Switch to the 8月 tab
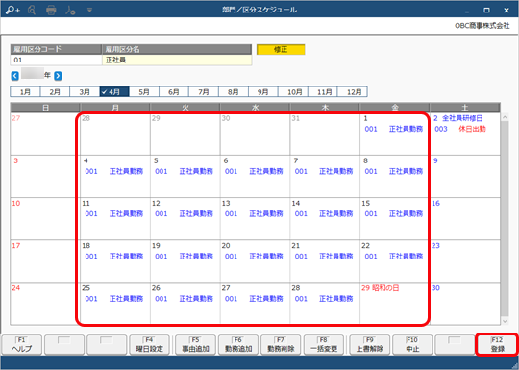Screen dimensions: 519x370 (234, 91)
